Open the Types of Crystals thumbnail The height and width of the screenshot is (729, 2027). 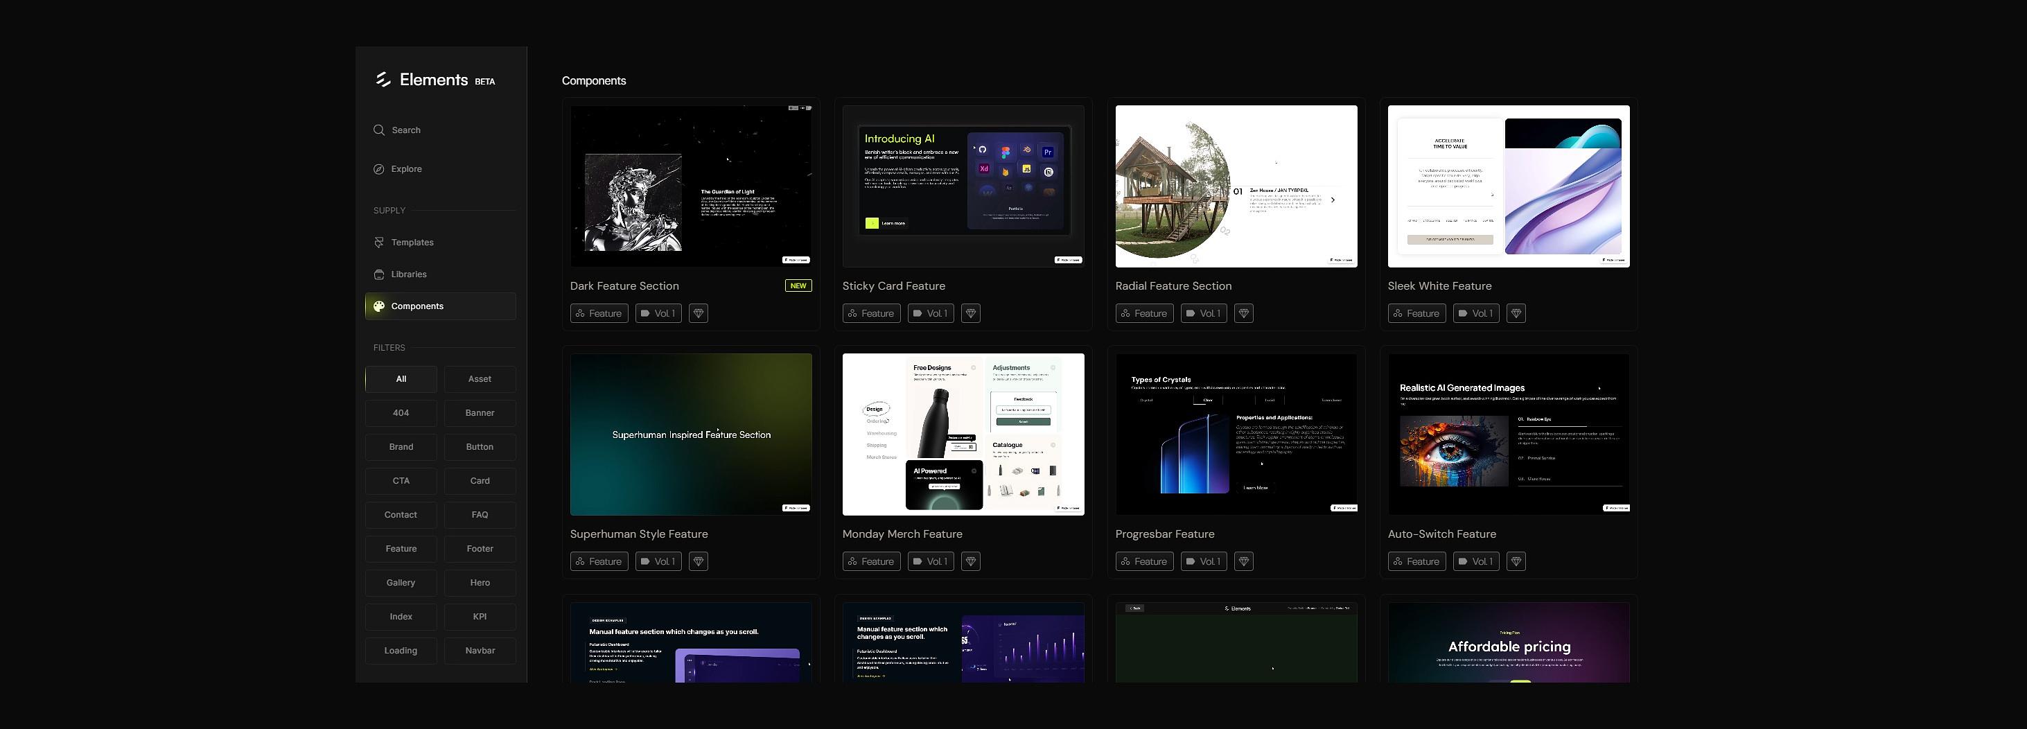click(x=1236, y=434)
